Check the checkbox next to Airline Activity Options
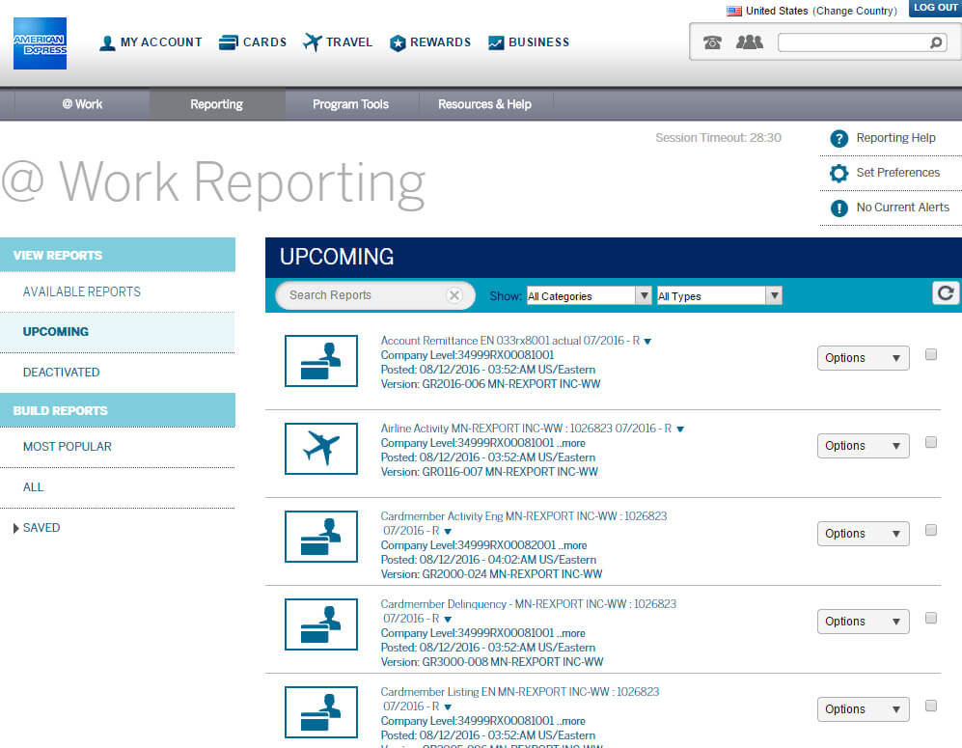Screen dimensions: 962x748 930,441
